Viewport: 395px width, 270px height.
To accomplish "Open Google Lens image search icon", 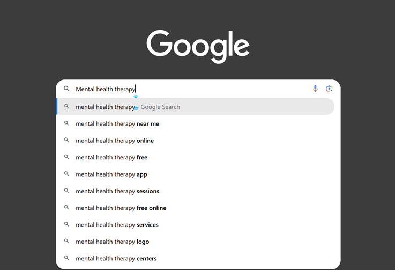I will [x=329, y=89].
